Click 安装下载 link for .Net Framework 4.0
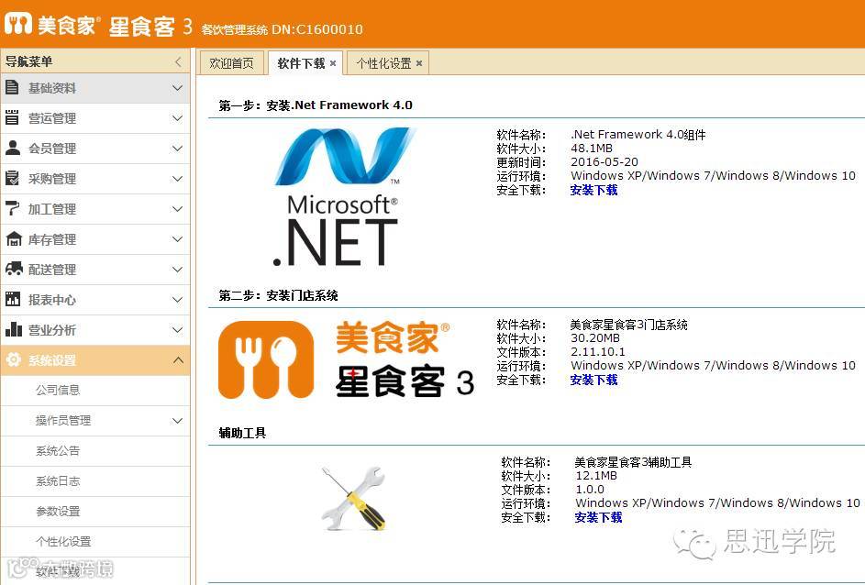 (x=593, y=190)
